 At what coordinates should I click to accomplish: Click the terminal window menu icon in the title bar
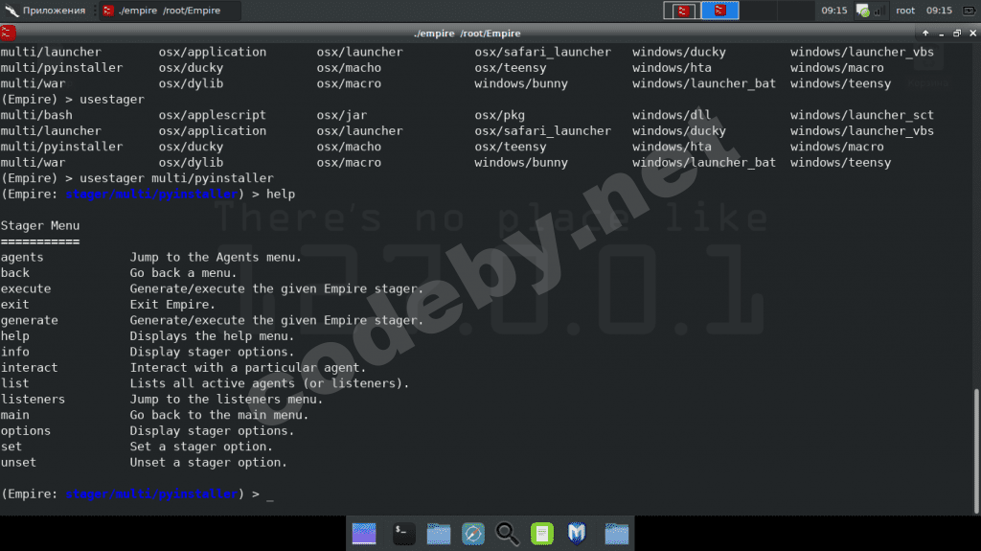(8, 33)
